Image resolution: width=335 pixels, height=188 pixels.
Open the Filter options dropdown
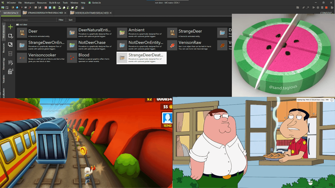pos(61,20)
